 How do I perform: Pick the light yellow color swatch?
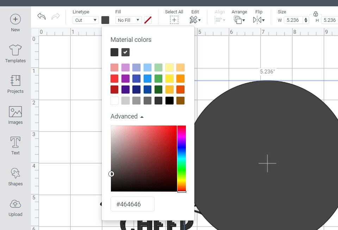[169, 68]
